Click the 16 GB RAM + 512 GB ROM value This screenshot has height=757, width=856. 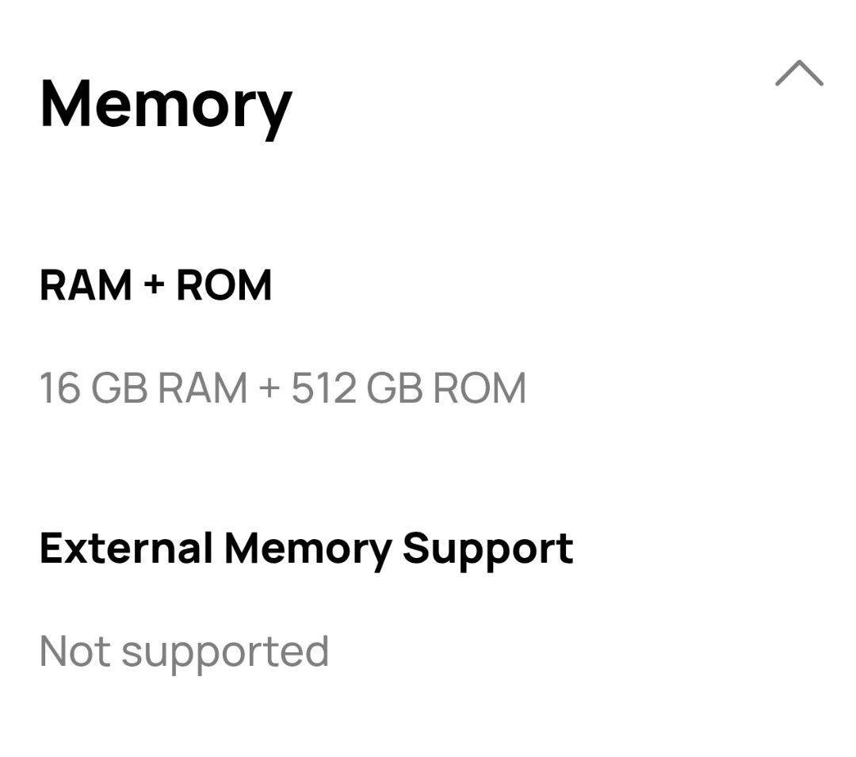[x=282, y=388]
